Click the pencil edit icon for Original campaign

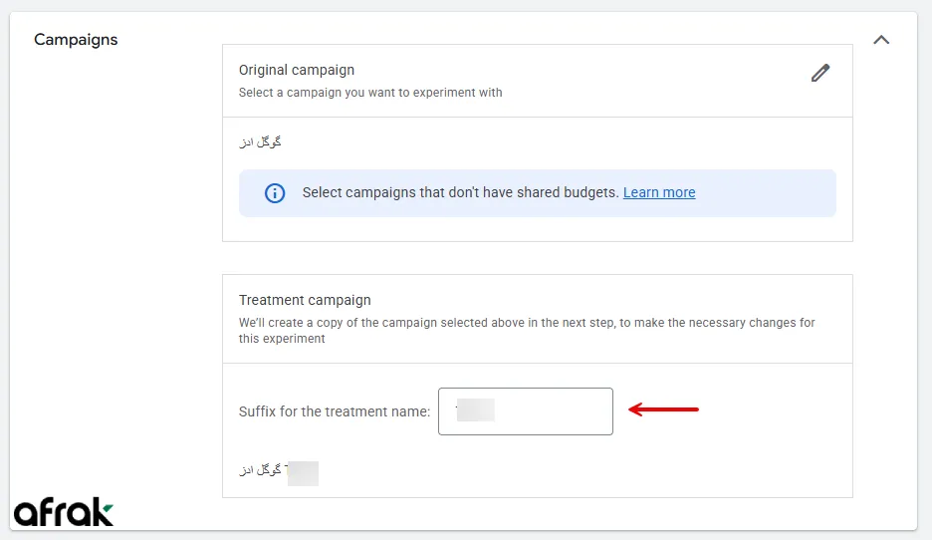coord(820,73)
